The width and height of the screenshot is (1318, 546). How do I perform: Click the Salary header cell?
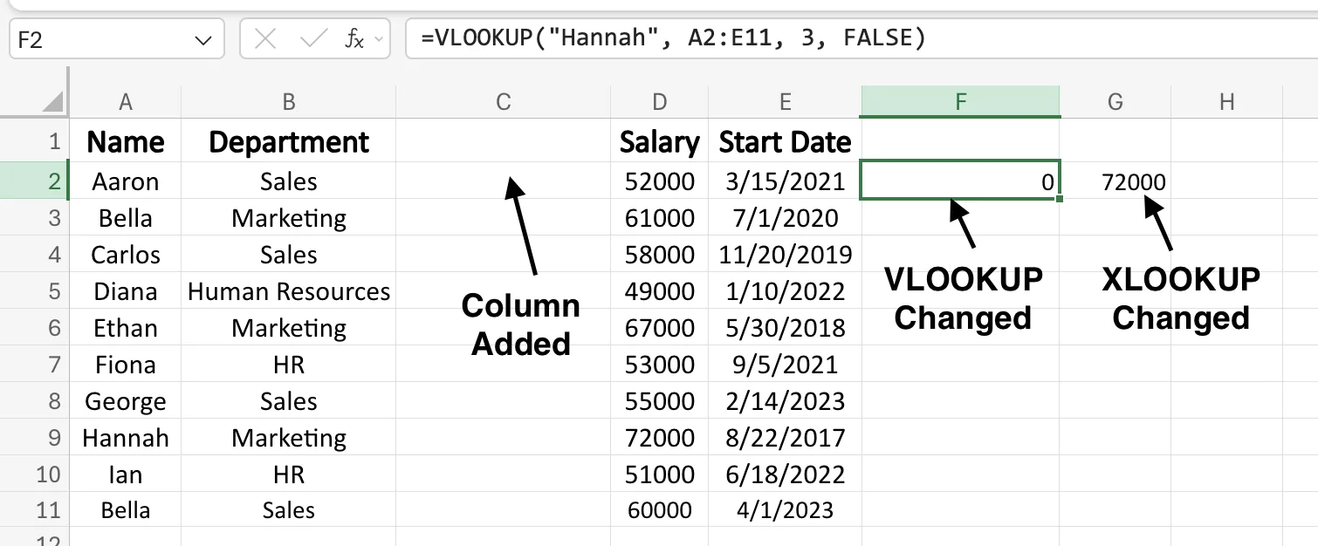660,141
